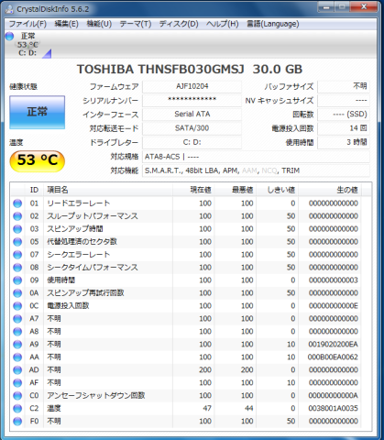384x440 pixels.
Task: Click the rotation rate field showing (SSD)
Action: tap(344, 115)
